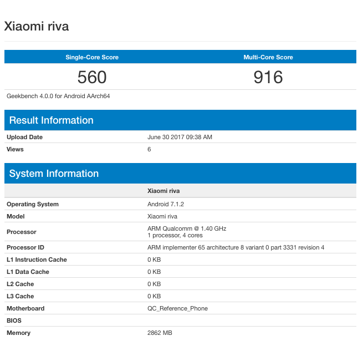Click the QC_Reference_Phone motherboard value
Viewport: 363px width, 346px height.
tap(177, 308)
